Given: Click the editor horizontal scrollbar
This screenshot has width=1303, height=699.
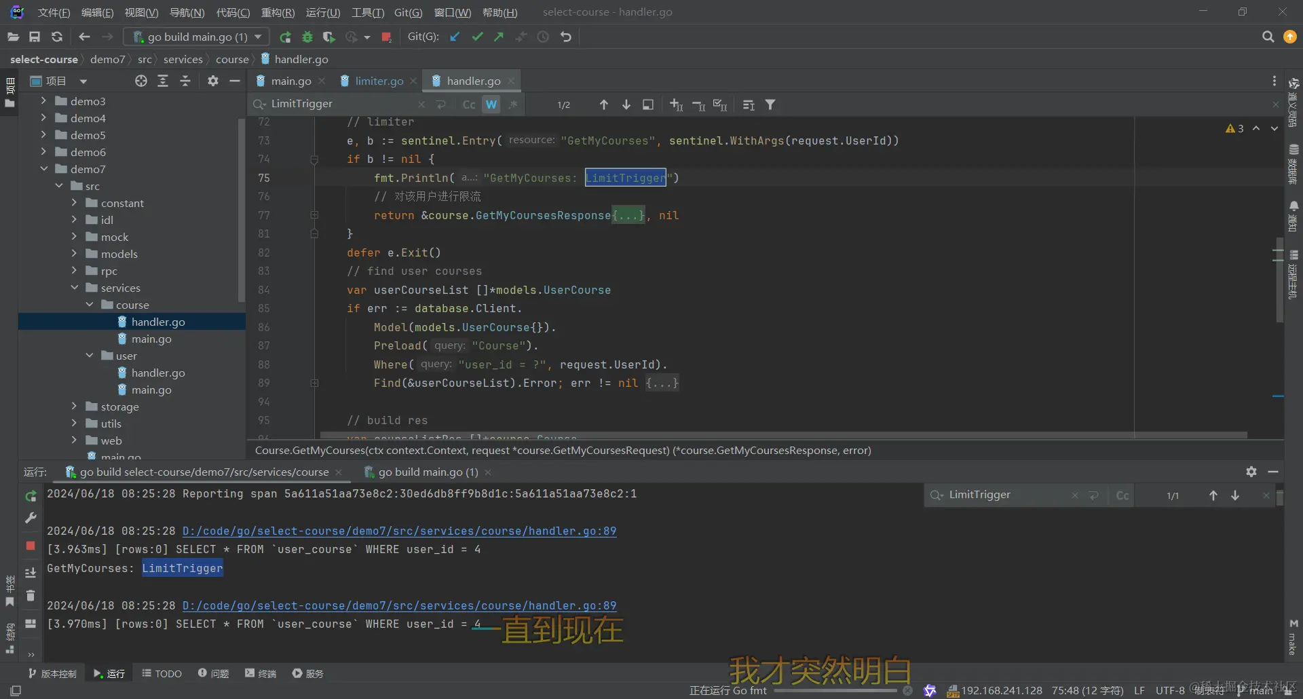Looking at the screenshot, I should pos(784,435).
